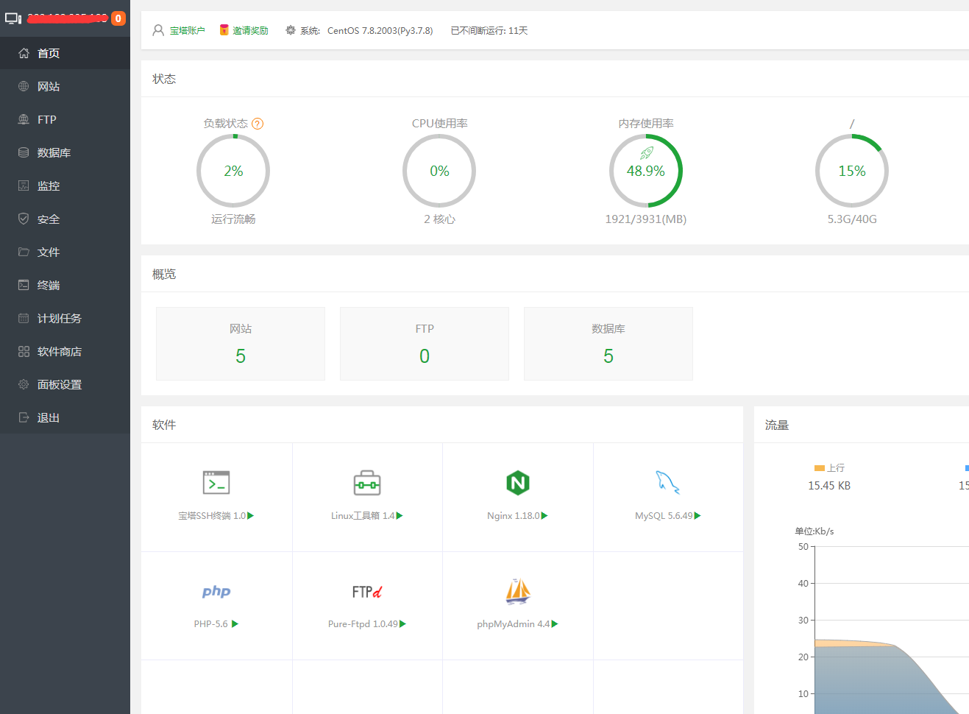
Task: Open the 网站 overview card showing 5
Action: click(241, 344)
